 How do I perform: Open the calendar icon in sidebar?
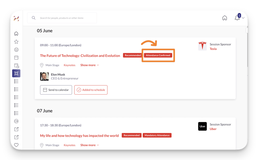(x=16, y=58)
